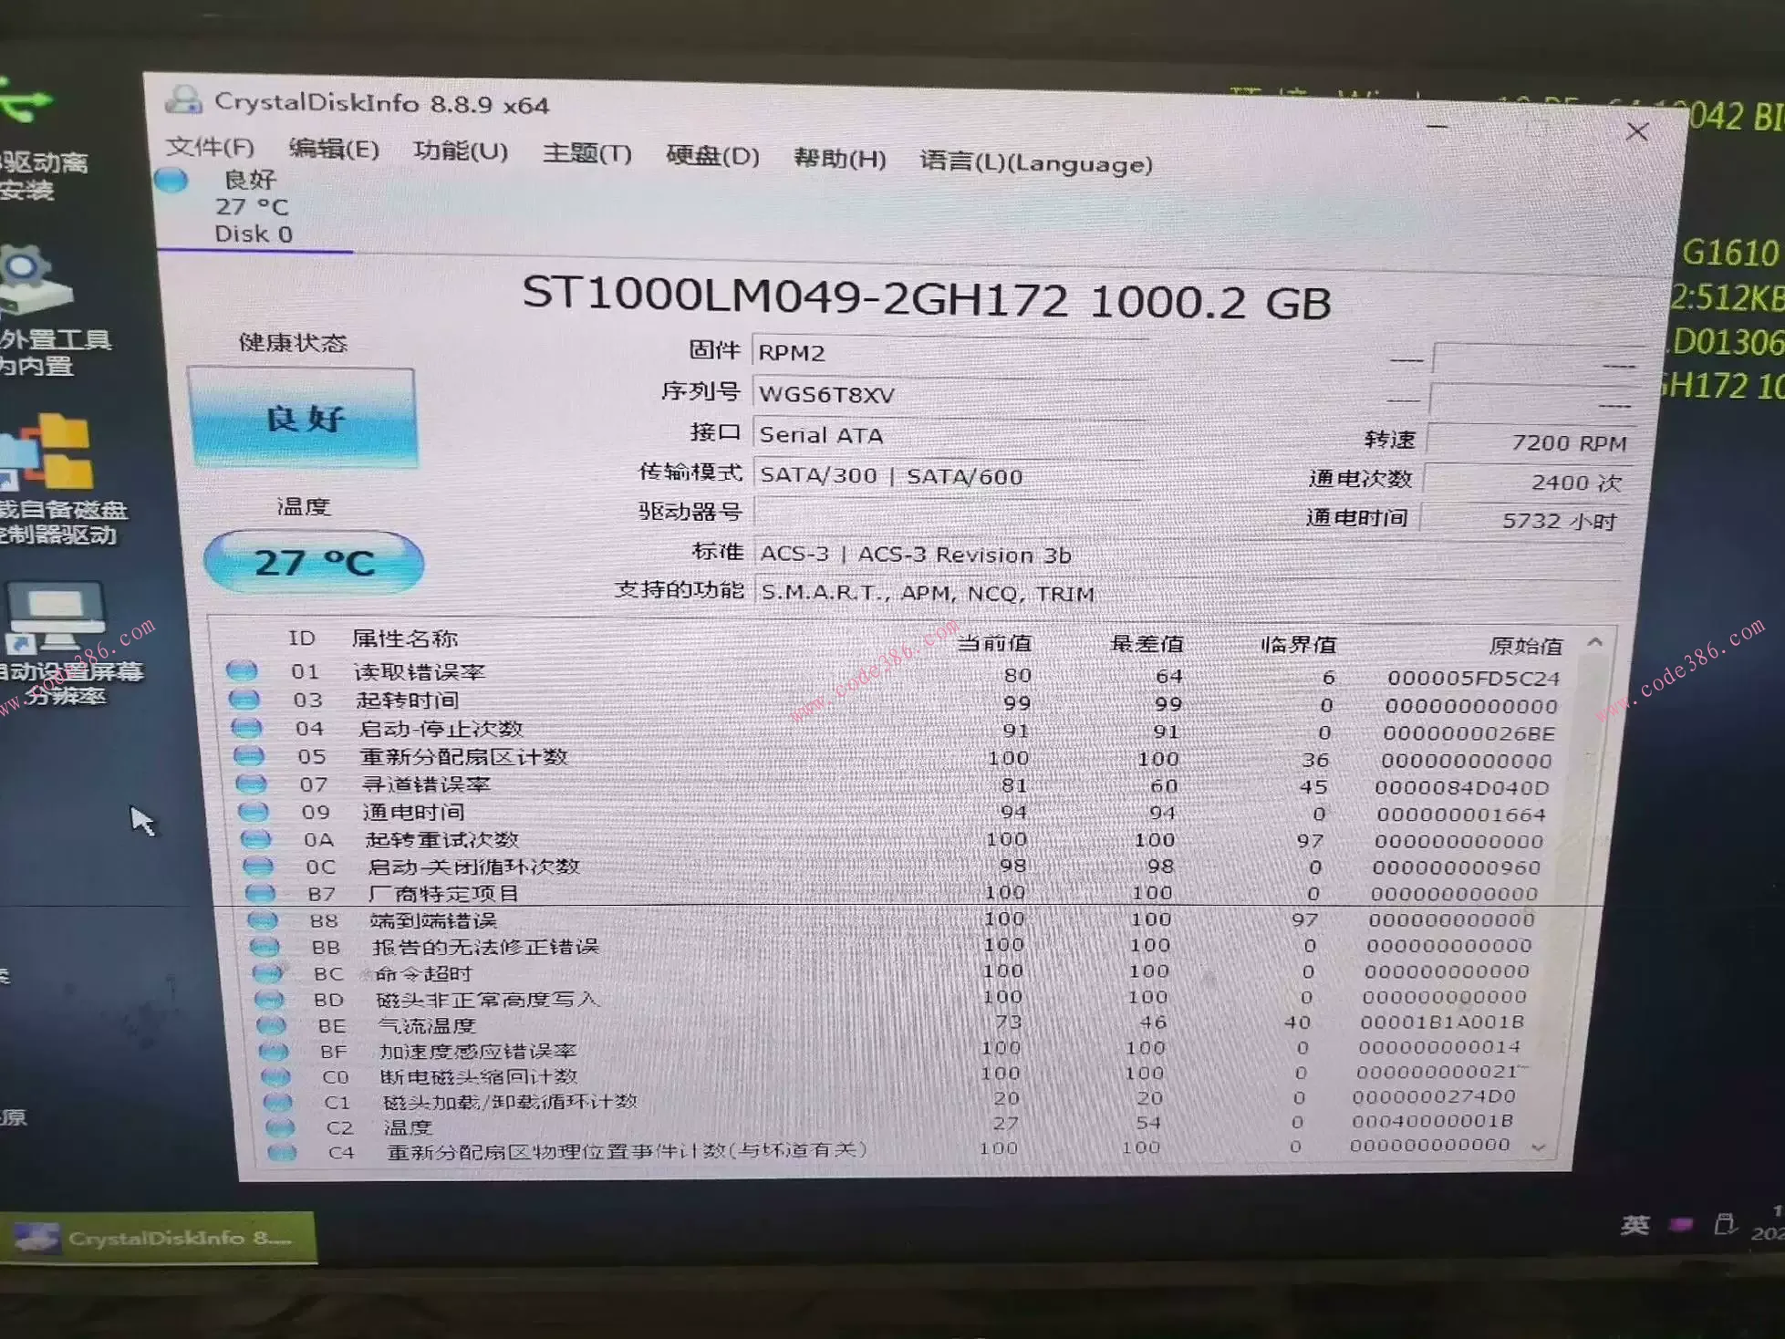The width and height of the screenshot is (1785, 1339).
Task: Open the 帮助(H) menu
Action: coord(840,160)
